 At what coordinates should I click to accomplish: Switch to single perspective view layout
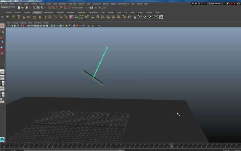pos(2,71)
